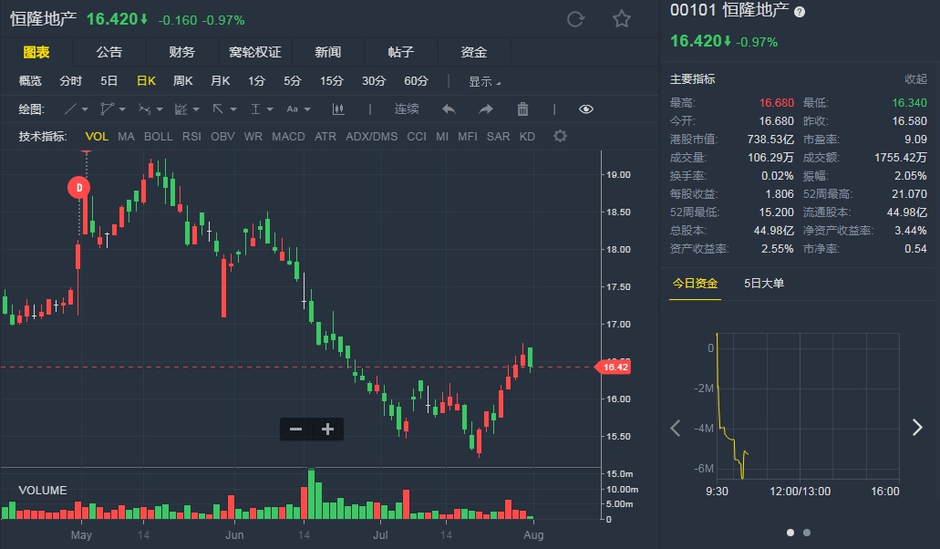Click the help icon next to 00101 恒隆地产
940x549 pixels.
click(800, 12)
